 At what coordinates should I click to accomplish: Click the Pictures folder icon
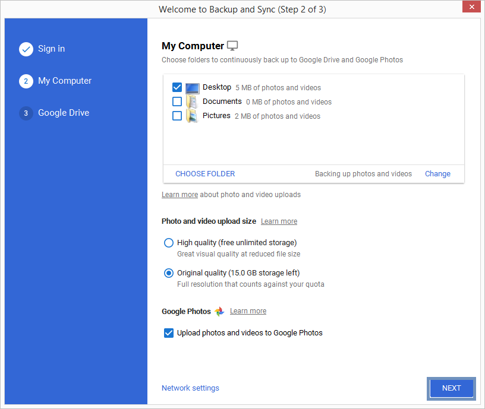(192, 116)
